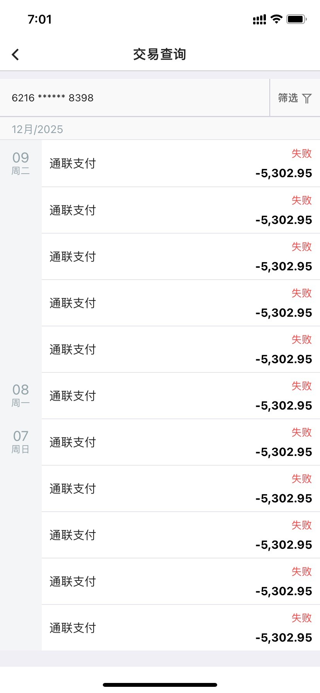Tap 失败 status on the 08 周一 transaction
320x693 pixels.
click(301, 386)
